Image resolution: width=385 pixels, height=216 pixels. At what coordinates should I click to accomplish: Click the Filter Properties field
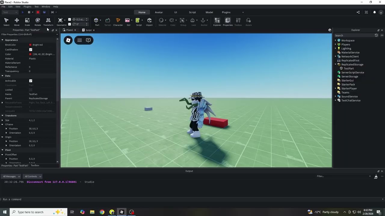coord(28,34)
